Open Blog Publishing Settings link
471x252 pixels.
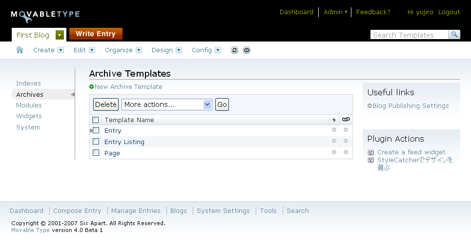[x=410, y=106]
